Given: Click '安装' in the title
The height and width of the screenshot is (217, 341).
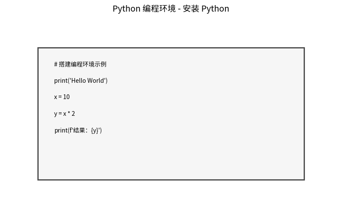Looking at the screenshot, I should pyautogui.click(x=191, y=9).
